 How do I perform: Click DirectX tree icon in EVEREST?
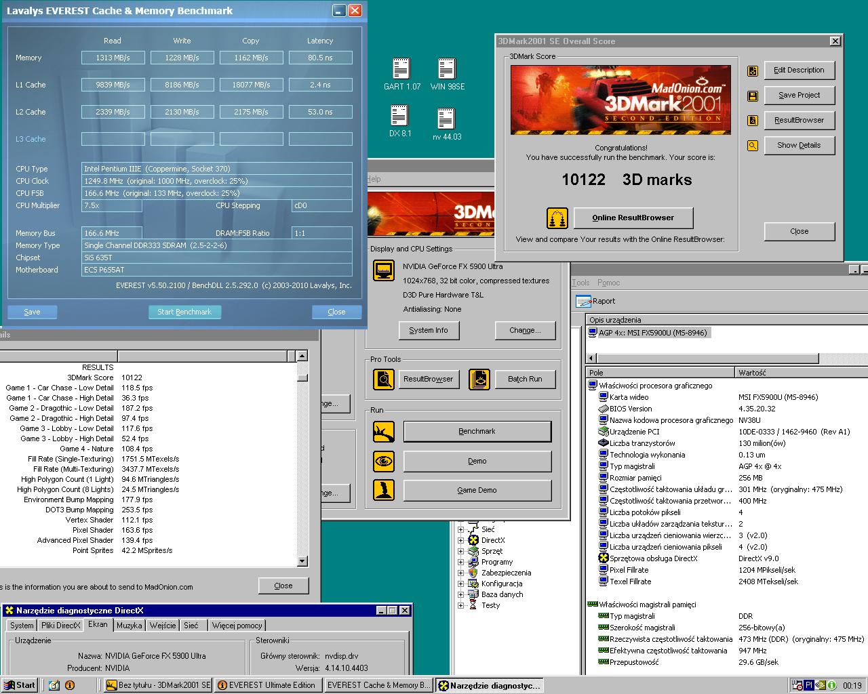[473, 540]
